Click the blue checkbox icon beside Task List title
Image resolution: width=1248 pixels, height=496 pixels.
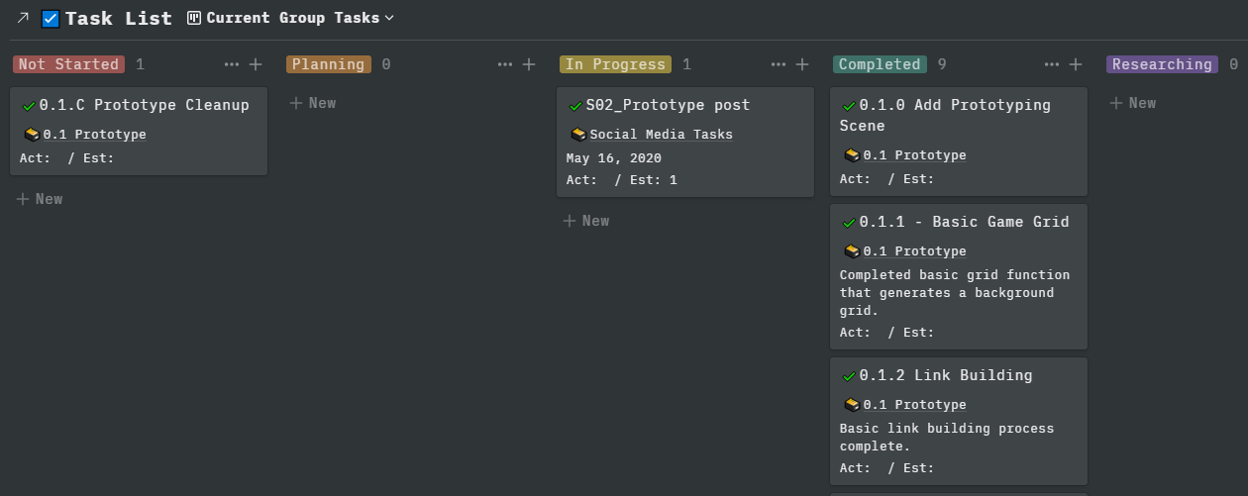51,19
